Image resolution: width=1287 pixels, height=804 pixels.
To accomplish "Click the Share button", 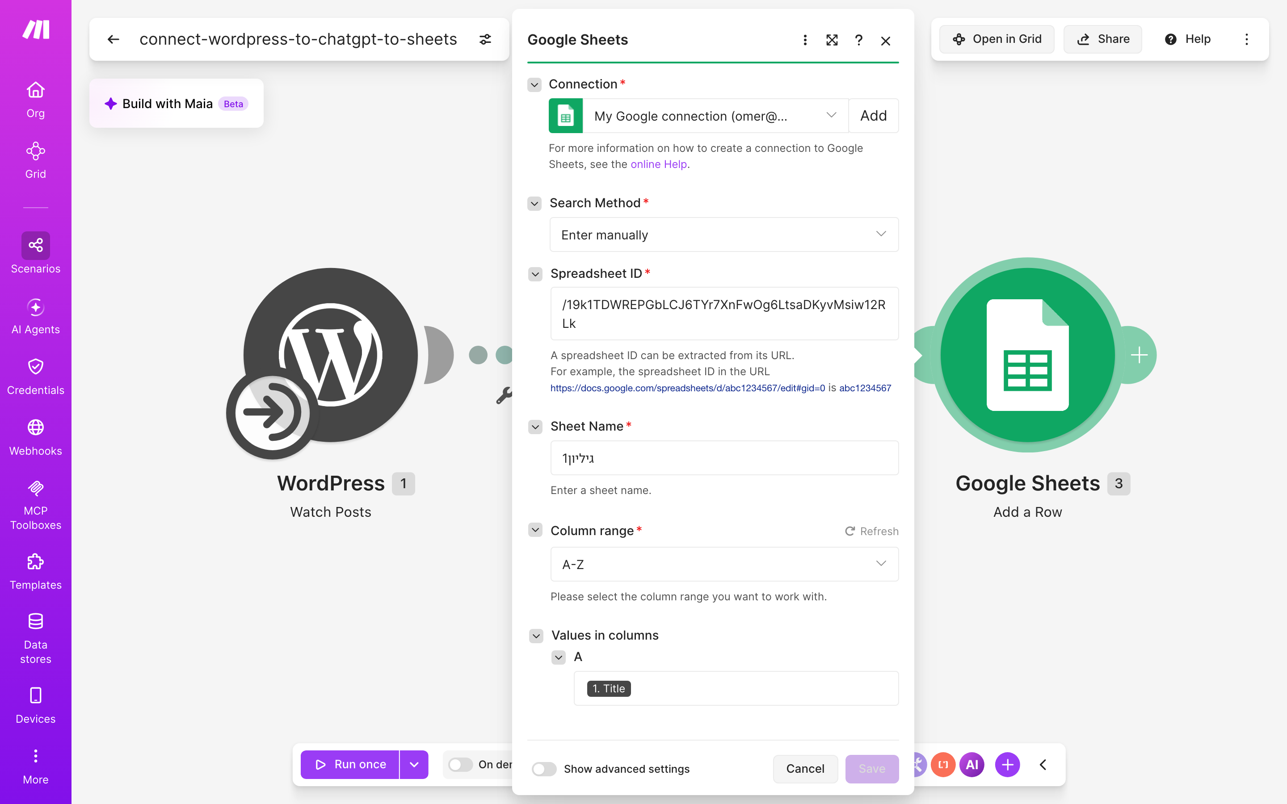I will [1102, 39].
